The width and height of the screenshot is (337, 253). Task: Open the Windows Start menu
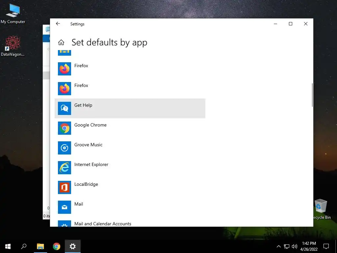coord(8,246)
